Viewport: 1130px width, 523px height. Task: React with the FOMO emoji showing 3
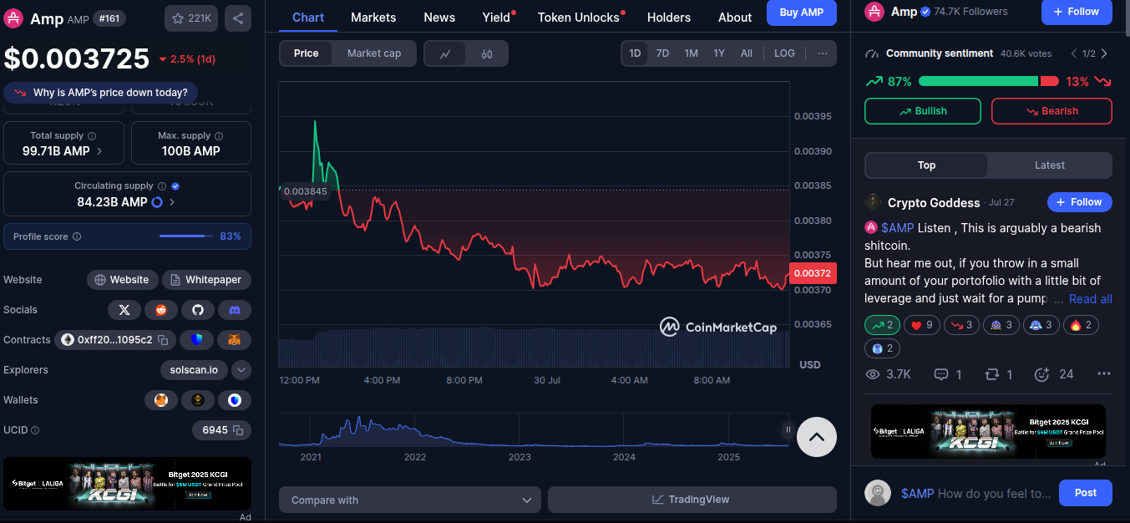[x=1002, y=325]
